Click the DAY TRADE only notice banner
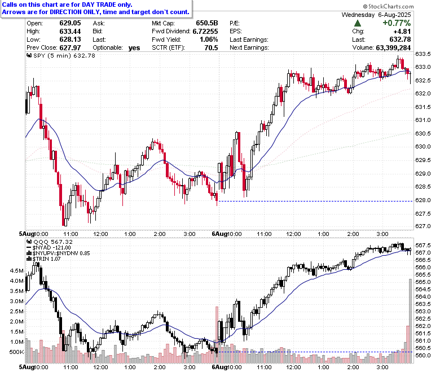440x372 pixels. (96, 8)
